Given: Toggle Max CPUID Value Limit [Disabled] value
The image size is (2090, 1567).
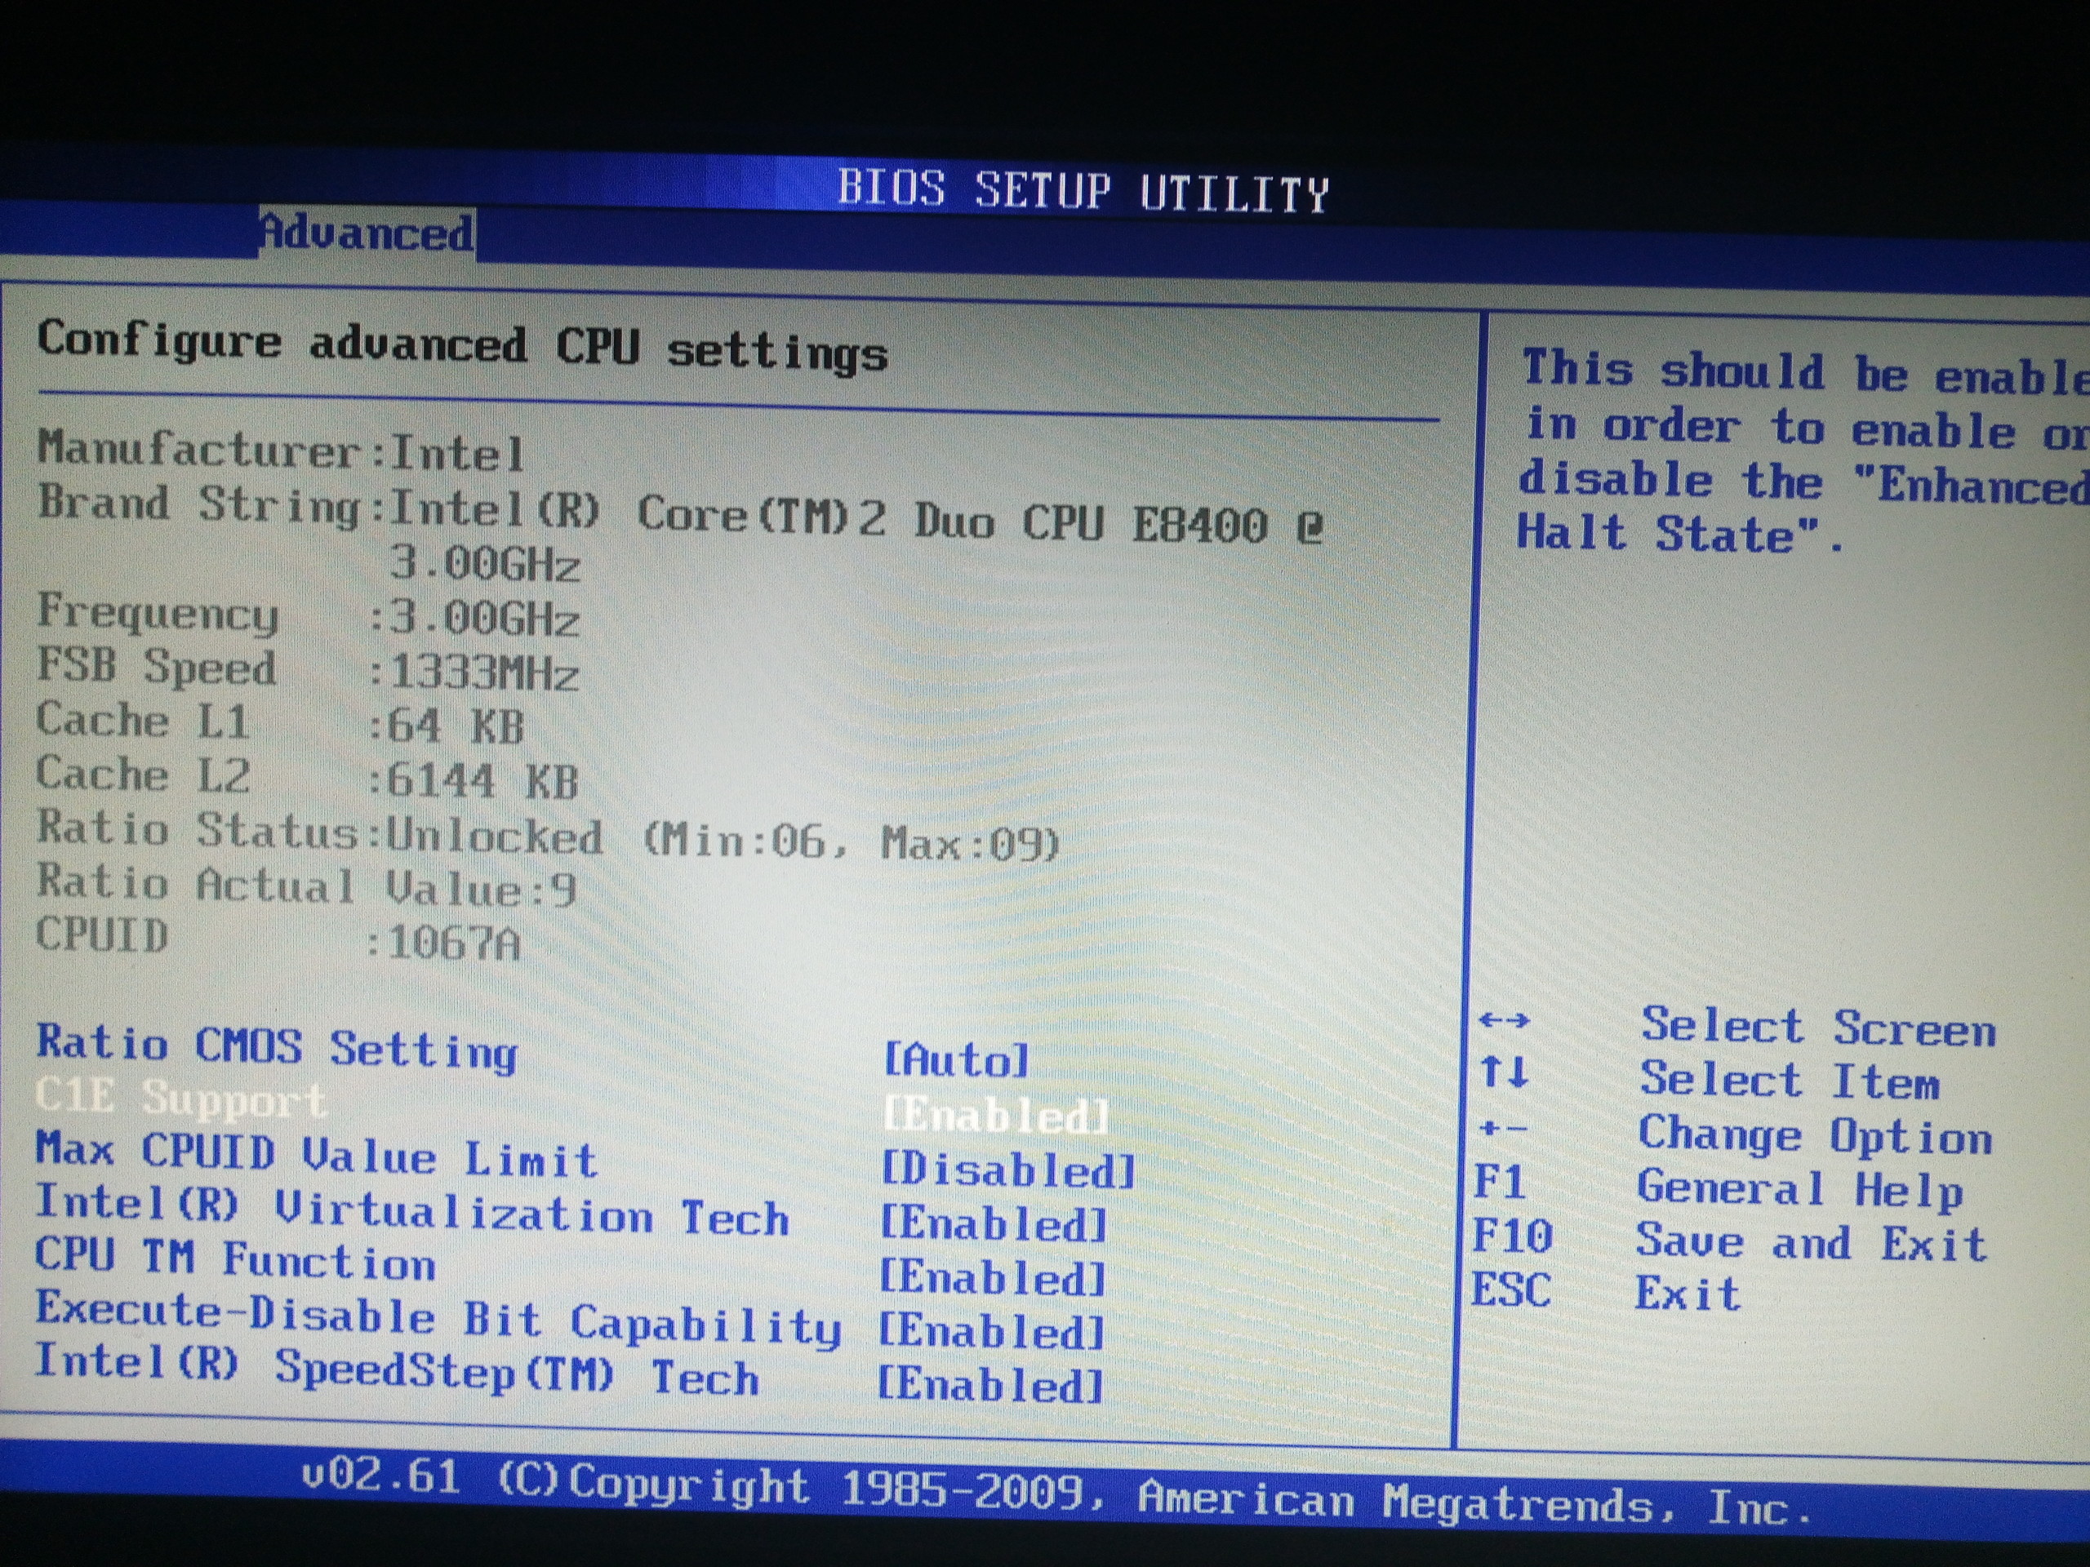Looking at the screenshot, I should click(1008, 1170).
